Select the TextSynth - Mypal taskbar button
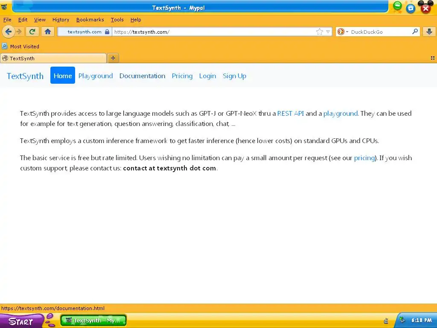 (x=93, y=320)
